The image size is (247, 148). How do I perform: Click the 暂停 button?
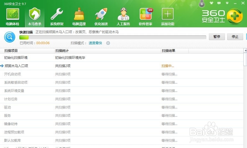click(x=217, y=36)
